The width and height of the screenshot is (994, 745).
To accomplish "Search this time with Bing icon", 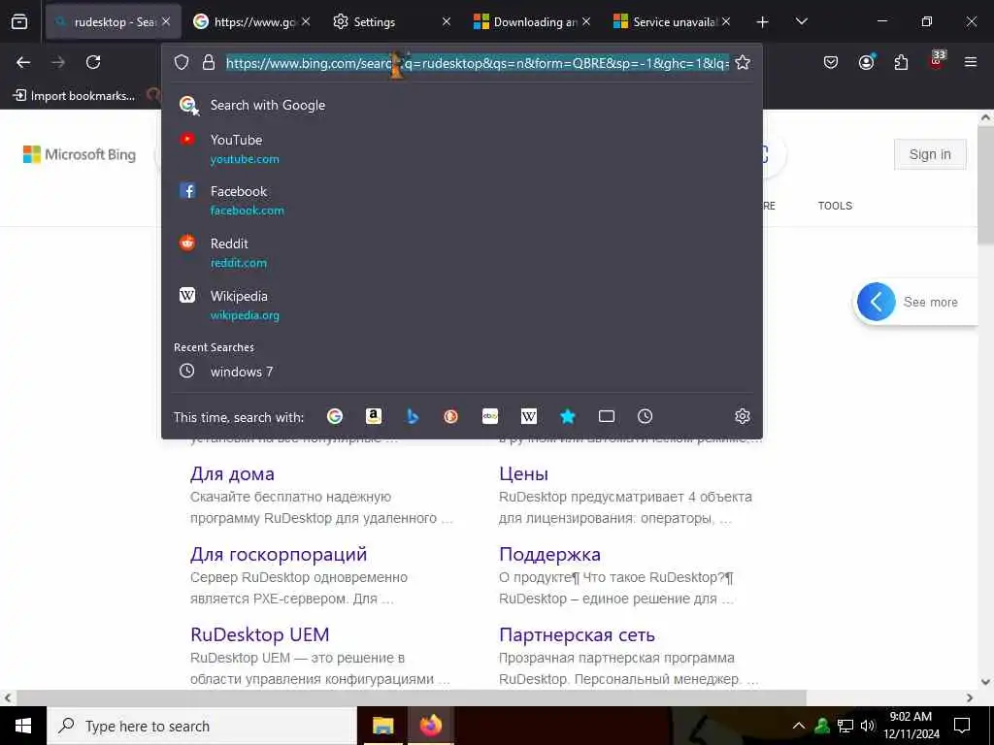I will point(413,416).
